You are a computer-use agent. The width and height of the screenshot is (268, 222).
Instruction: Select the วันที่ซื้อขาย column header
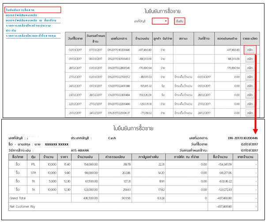pyautogui.click(x=75, y=38)
